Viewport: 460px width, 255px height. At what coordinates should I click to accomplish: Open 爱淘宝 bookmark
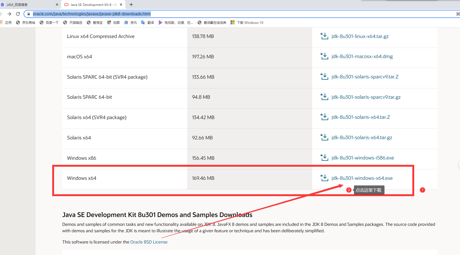click(95, 23)
